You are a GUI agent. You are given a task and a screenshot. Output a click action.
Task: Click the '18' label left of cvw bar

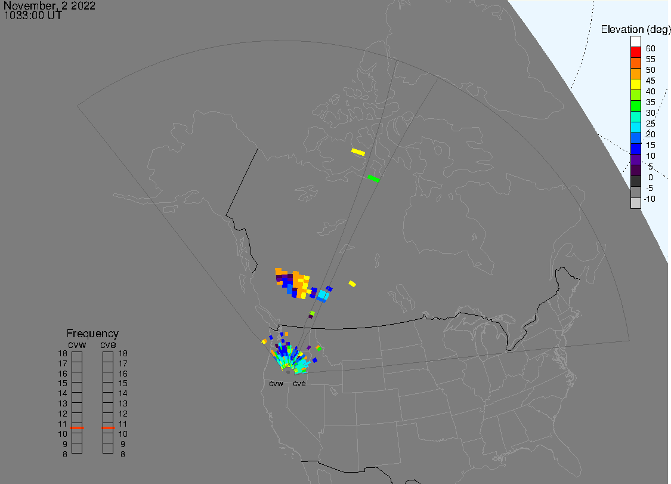tap(63, 353)
